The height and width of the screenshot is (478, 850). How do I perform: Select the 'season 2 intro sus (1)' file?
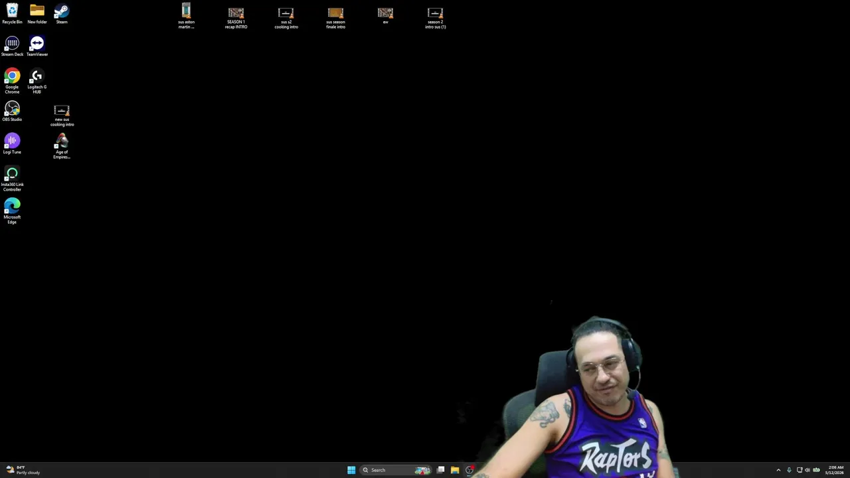tap(435, 18)
